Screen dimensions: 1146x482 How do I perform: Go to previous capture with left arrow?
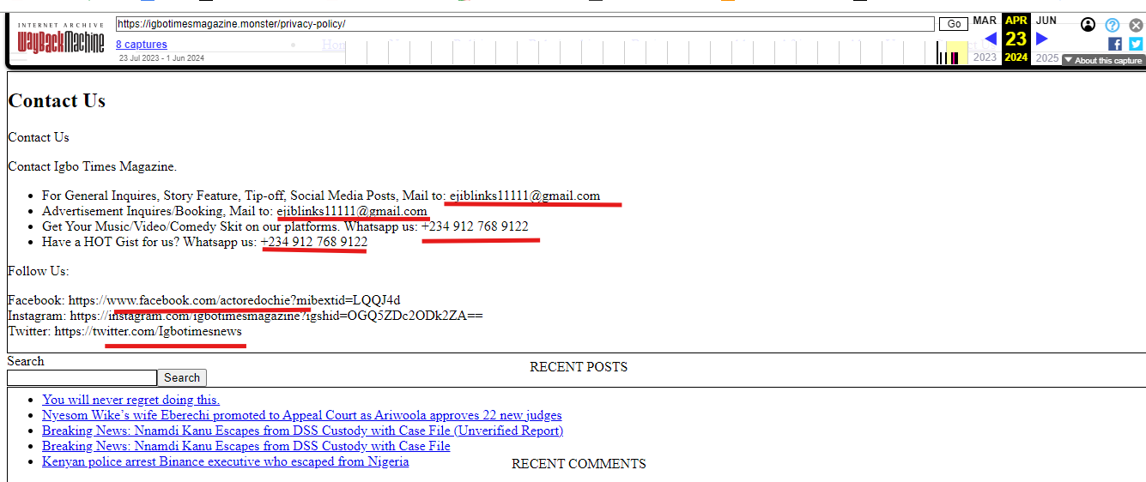pyautogui.click(x=991, y=39)
